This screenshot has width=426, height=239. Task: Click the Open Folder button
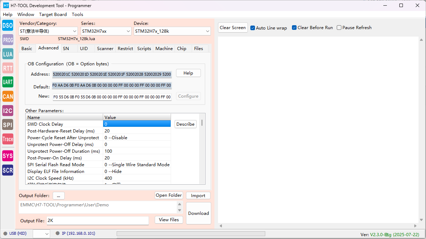169,195
